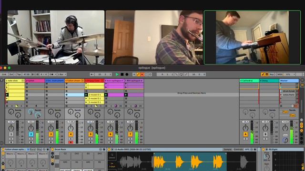
Task: Select the 1 nate click track header
Action: point(15,80)
